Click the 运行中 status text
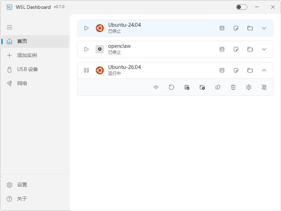The image size is (281, 211). click(115, 73)
